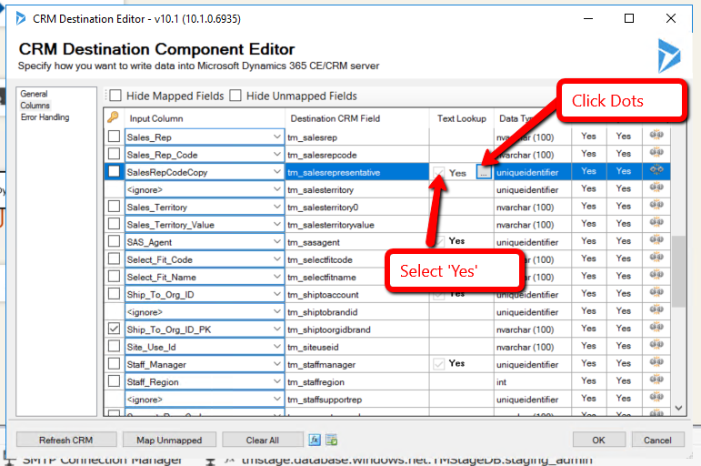
Task: Open field settings icon in the tm_staffmanager row
Action: point(656,361)
